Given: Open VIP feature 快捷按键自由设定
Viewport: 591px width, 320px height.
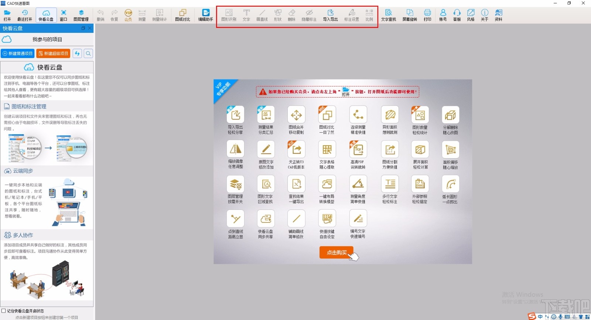Looking at the screenshot, I should tap(327, 224).
